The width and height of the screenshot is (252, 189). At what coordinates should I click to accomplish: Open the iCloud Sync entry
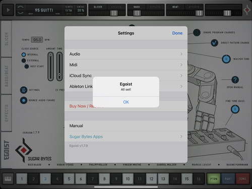pyautogui.click(x=126, y=76)
